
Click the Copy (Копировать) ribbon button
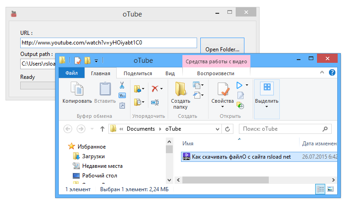77,93
